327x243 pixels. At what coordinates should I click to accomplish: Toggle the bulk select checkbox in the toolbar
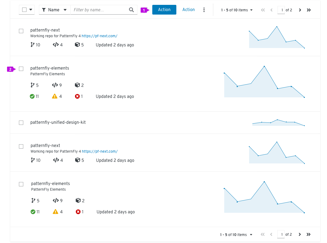pos(24,10)
